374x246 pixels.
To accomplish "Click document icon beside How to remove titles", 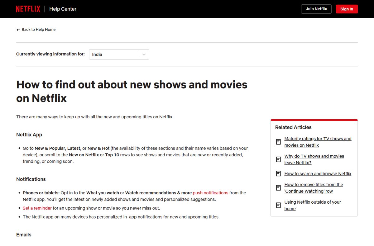I will tap(278, 188).
